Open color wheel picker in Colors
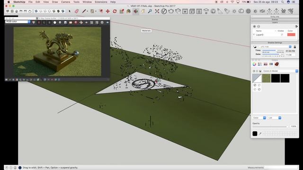 [254, 64]
